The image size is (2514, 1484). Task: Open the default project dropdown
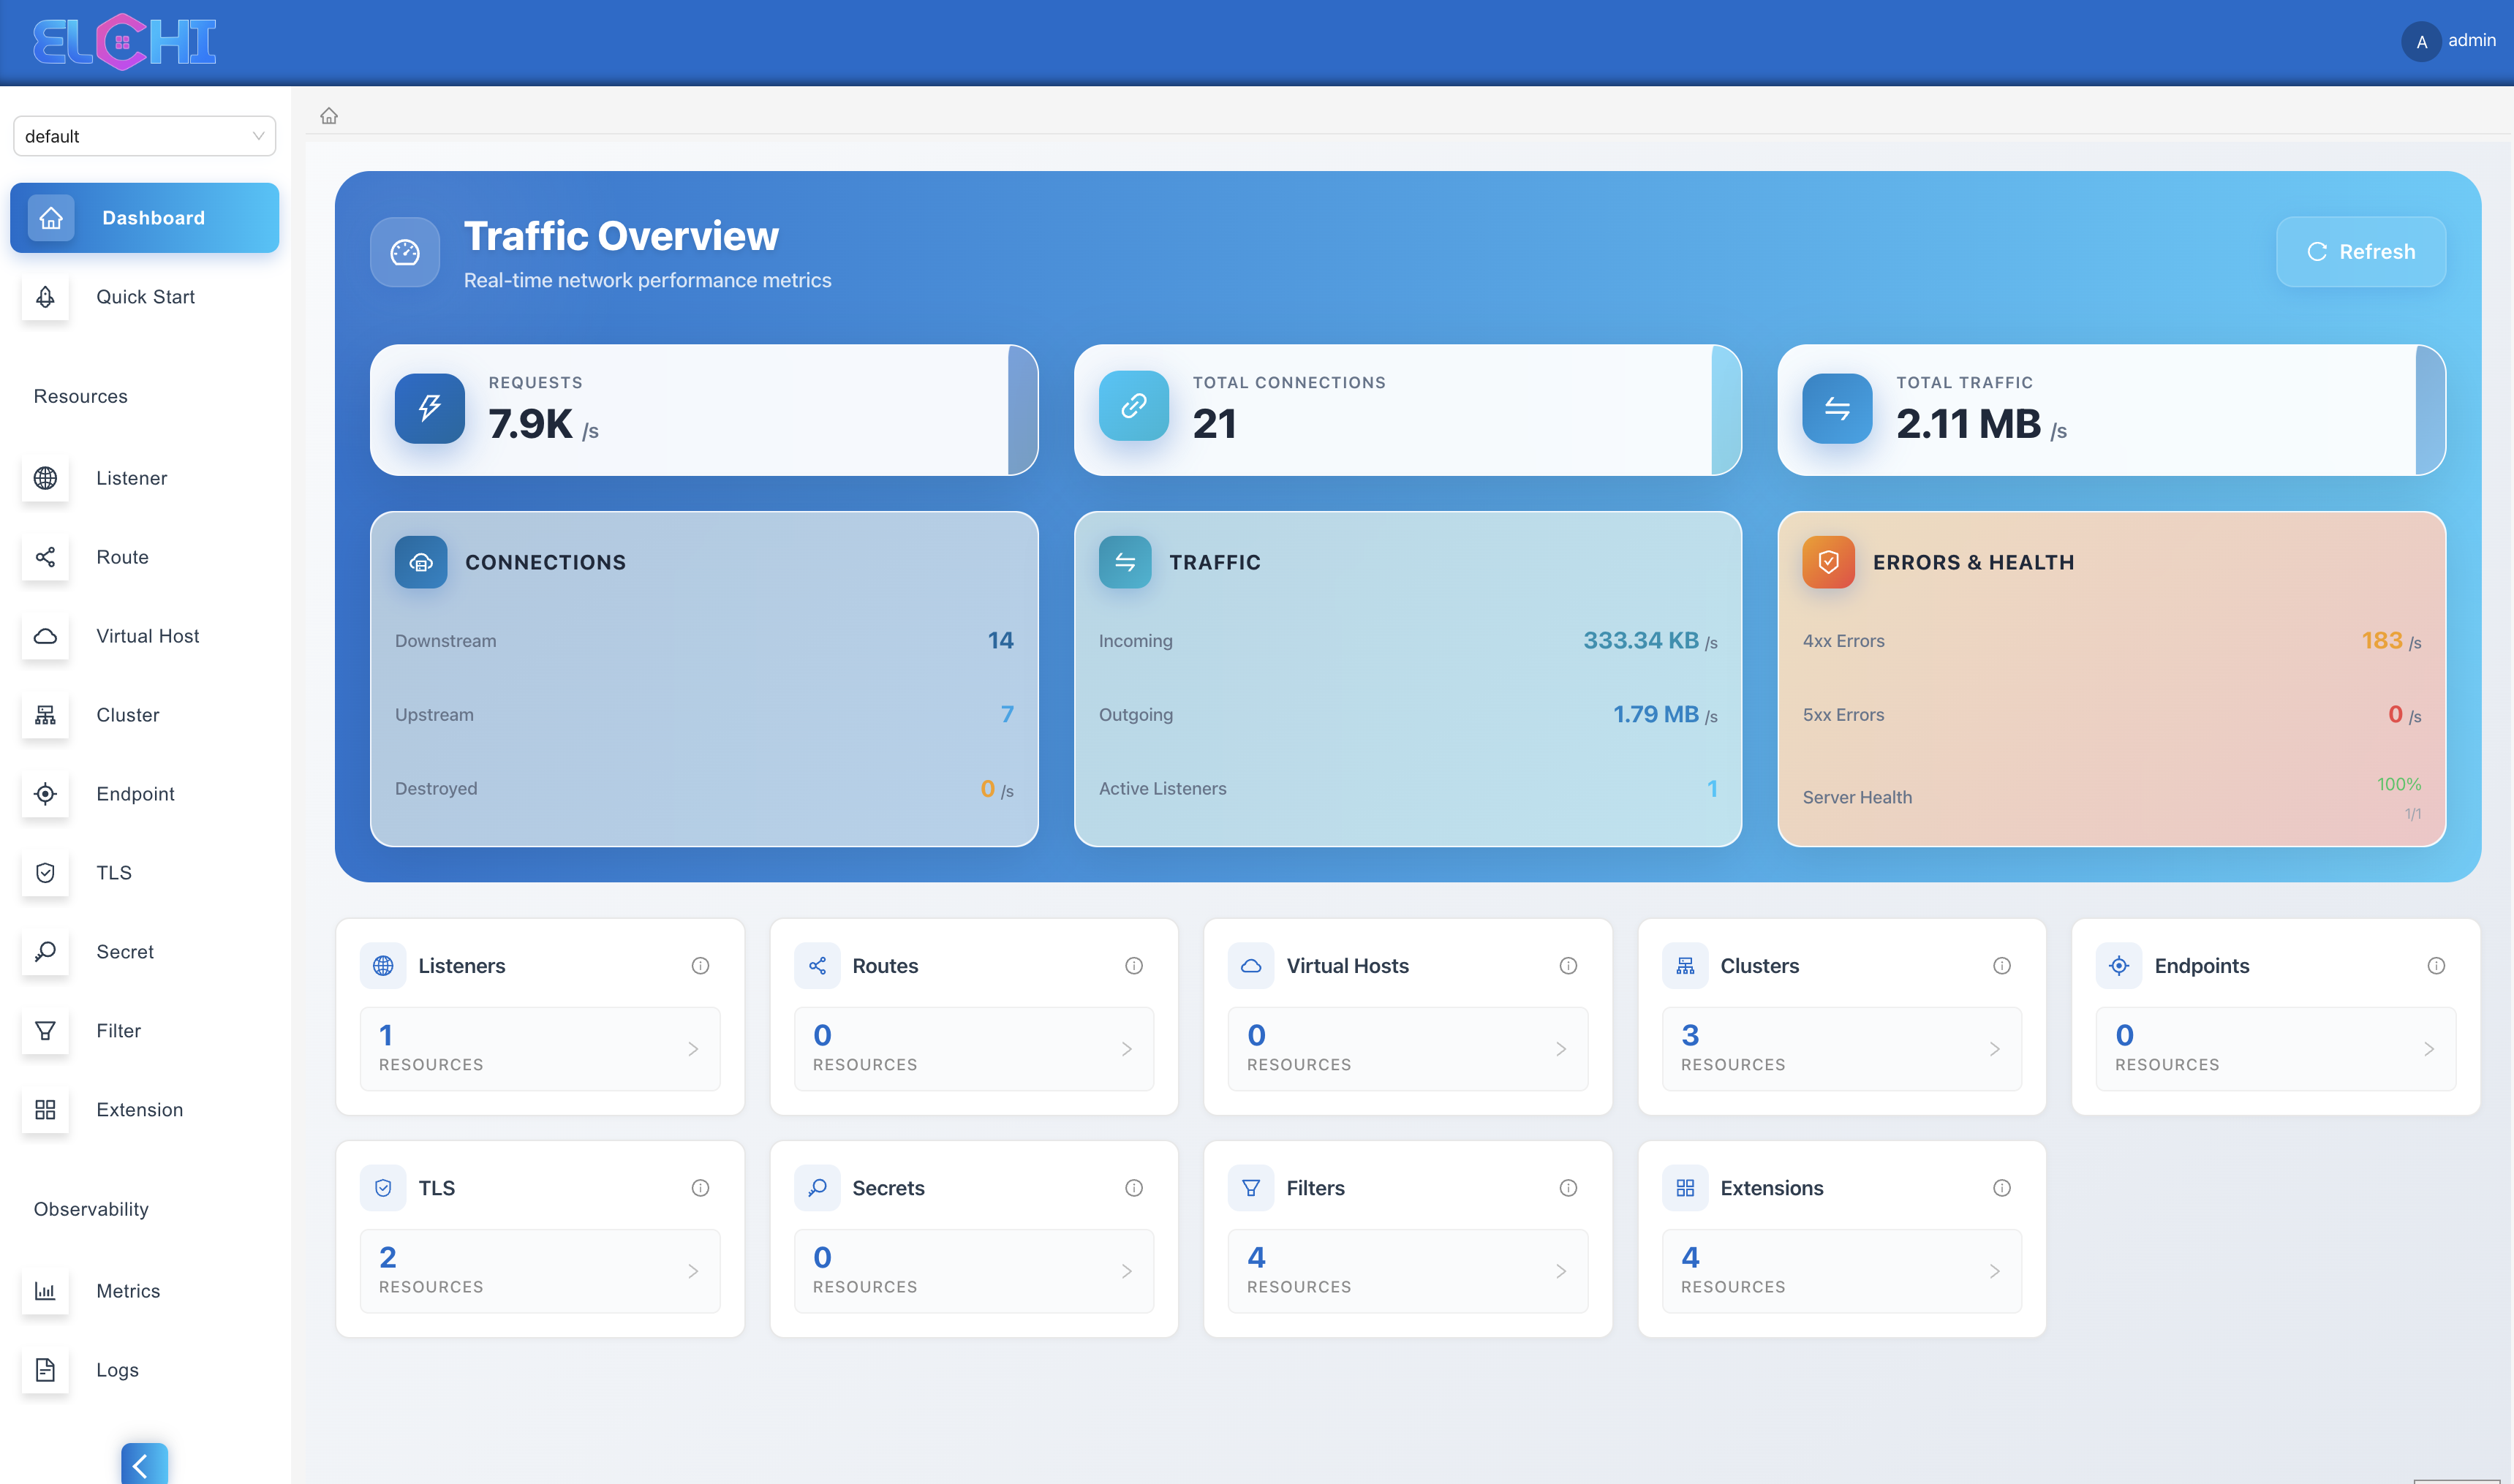(144, 136)
